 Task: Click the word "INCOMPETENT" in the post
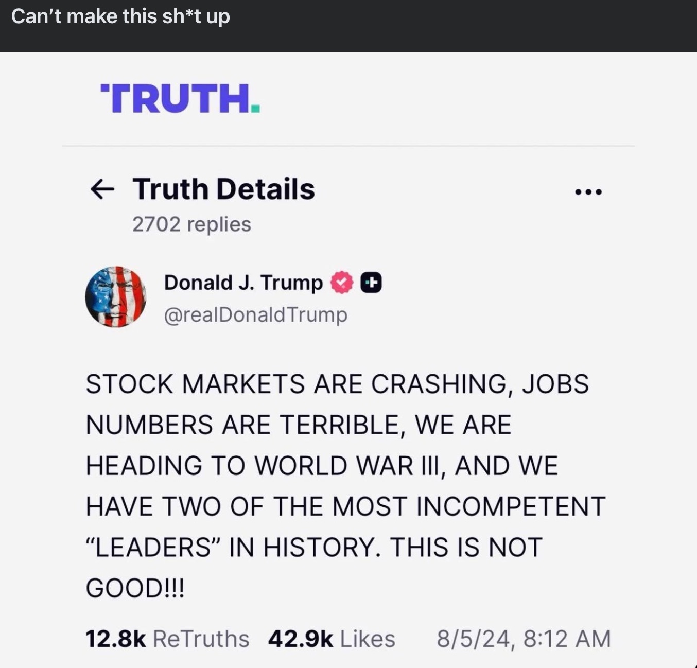click(x=510, y=506)
